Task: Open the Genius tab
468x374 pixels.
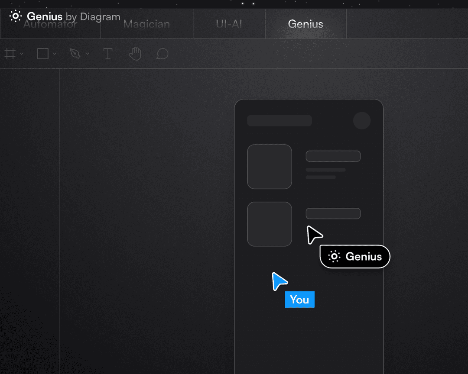Action: click(305, 24)
